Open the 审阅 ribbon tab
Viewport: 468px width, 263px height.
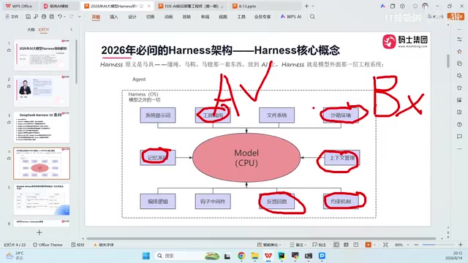pyautogui.click(x=205, y=17)
